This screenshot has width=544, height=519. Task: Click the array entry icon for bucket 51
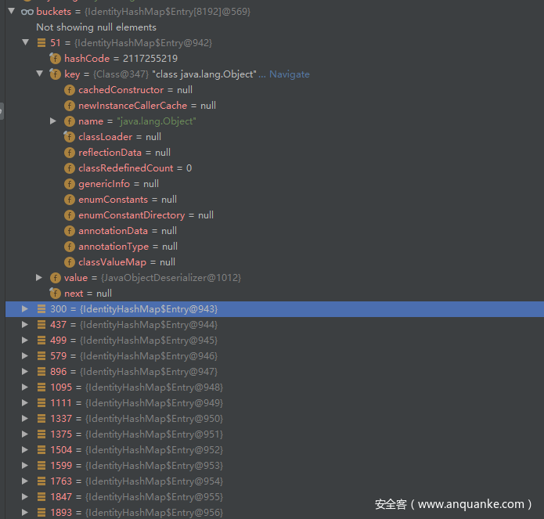41,43
